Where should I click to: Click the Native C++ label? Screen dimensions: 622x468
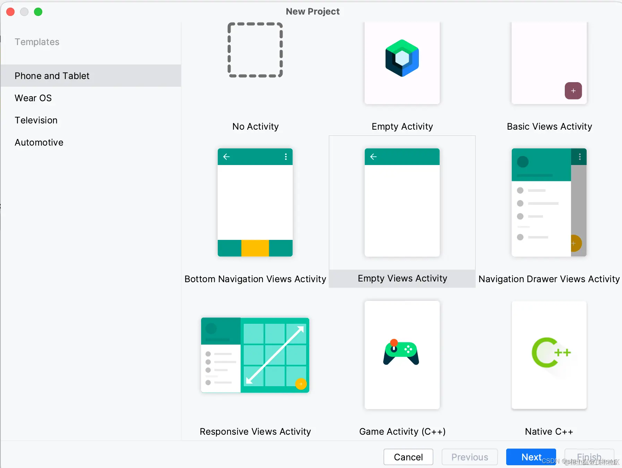tap(549, 432)
